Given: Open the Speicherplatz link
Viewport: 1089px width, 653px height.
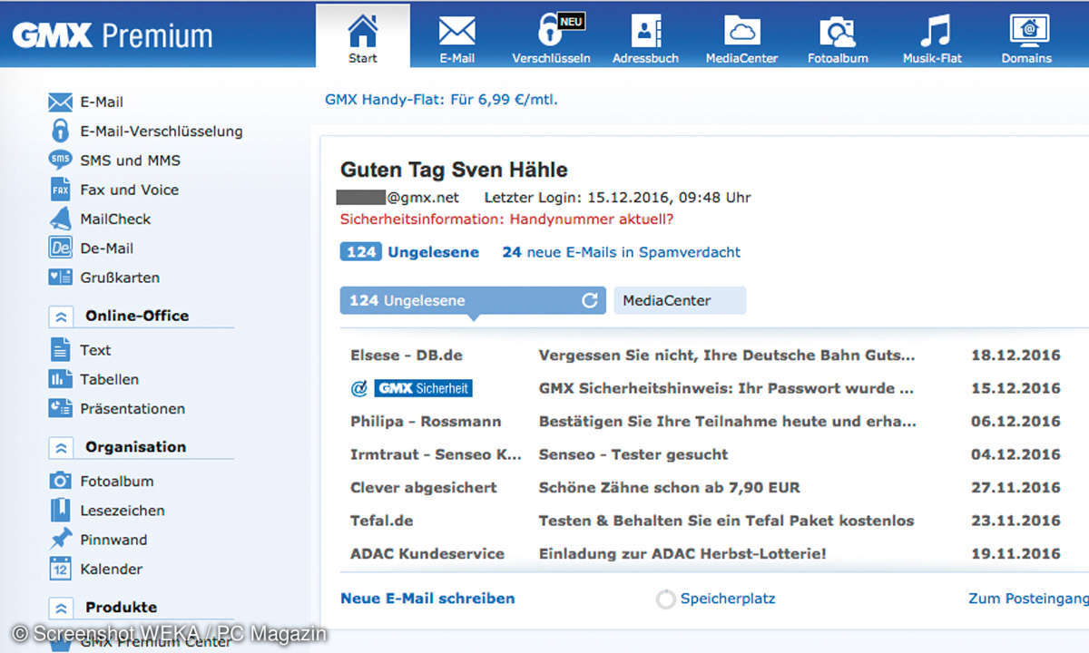Looking at the screenshot, I should click(x=728, y=599).
